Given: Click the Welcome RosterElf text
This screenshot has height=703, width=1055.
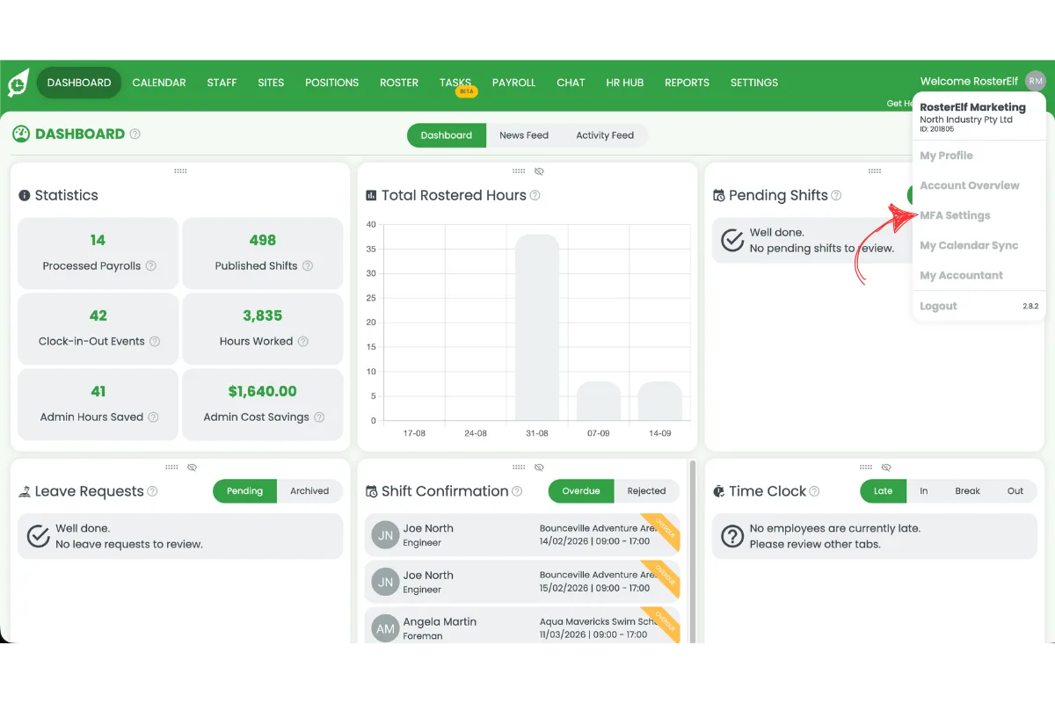Looking at the screenshot, I should coord(969,82).
